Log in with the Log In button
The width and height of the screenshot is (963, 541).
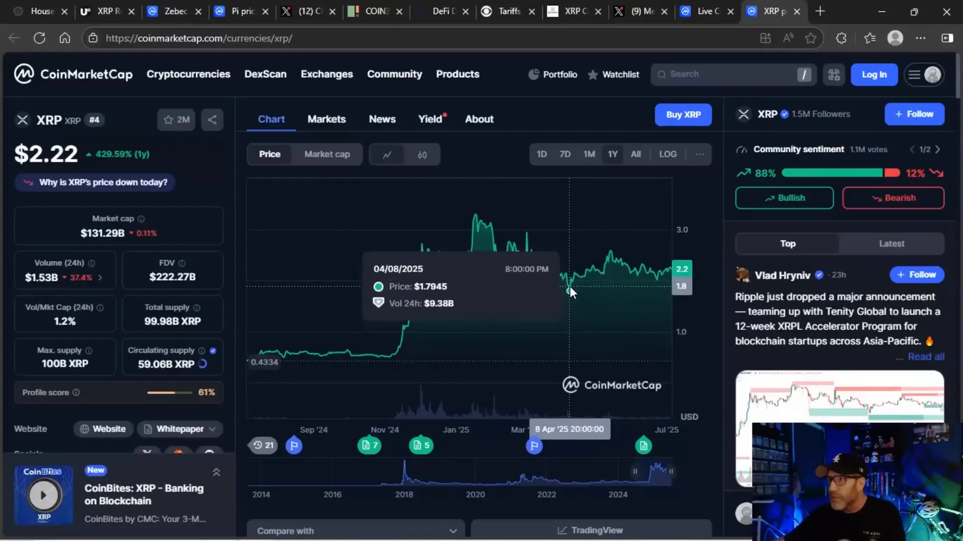pos(874,75)
